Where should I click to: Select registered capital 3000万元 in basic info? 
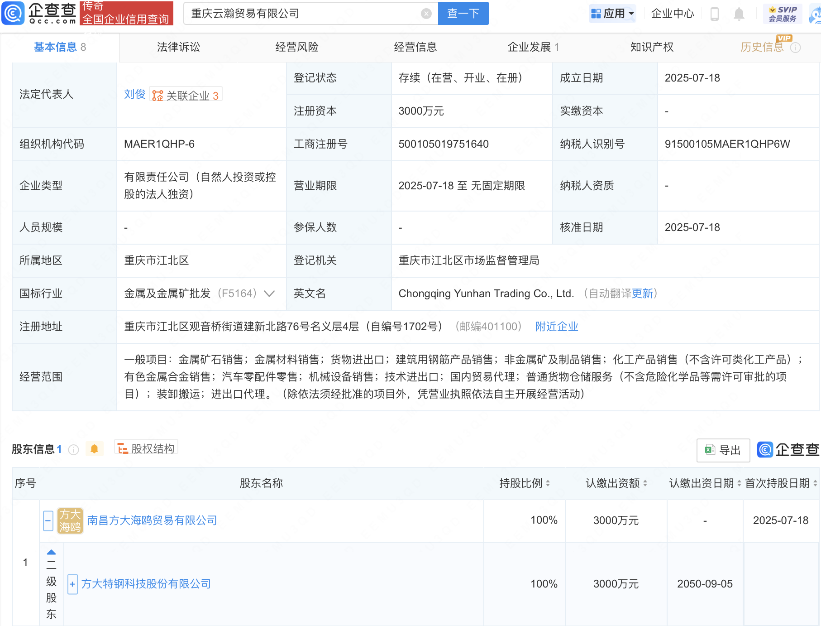(x=421, y=111)
